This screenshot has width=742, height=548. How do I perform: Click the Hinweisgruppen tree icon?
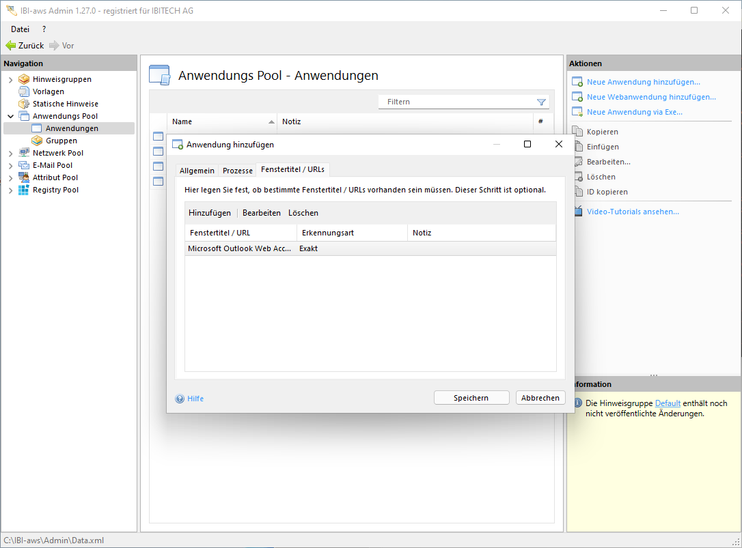pos(24,79)
